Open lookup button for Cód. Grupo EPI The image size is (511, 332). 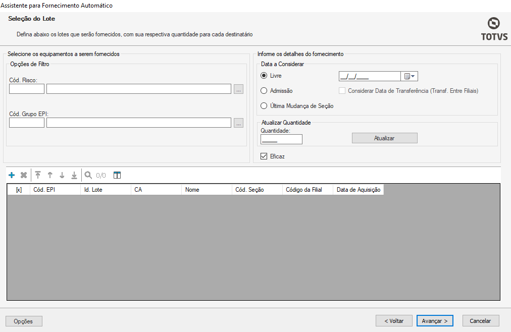(239, 123)
